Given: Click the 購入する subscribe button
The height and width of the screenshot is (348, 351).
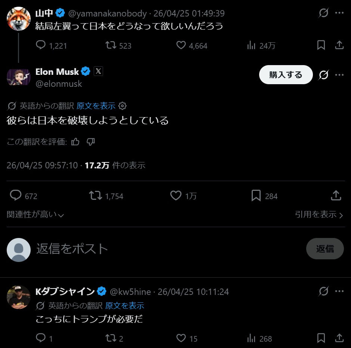Looking at the screenshot, I should (286, 75).
